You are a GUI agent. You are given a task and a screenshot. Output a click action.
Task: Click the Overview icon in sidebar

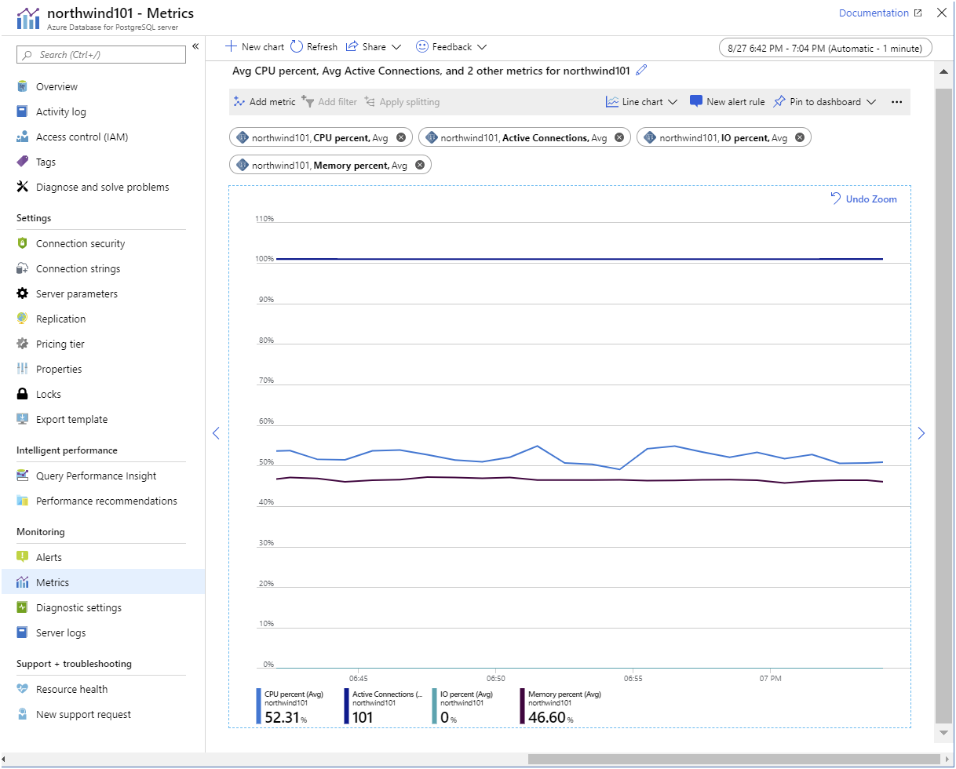(22, 86)
